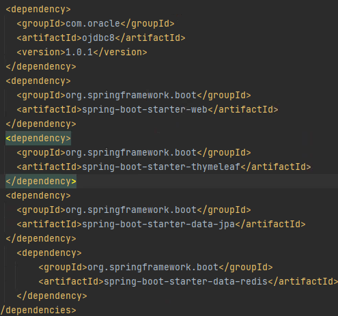Click the highlighted opening dependency tag
This screenshot has width=338, height=316.
(38, 139)
